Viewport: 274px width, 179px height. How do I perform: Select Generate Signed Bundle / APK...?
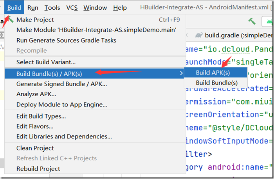(x=61, y=83)
